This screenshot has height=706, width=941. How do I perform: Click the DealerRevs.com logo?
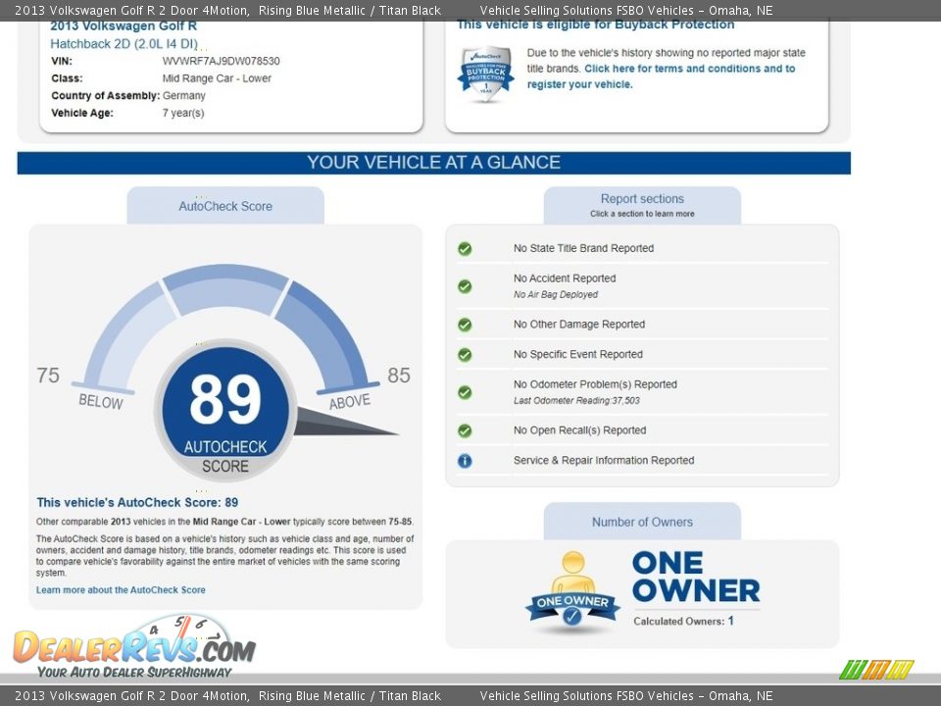134,647
